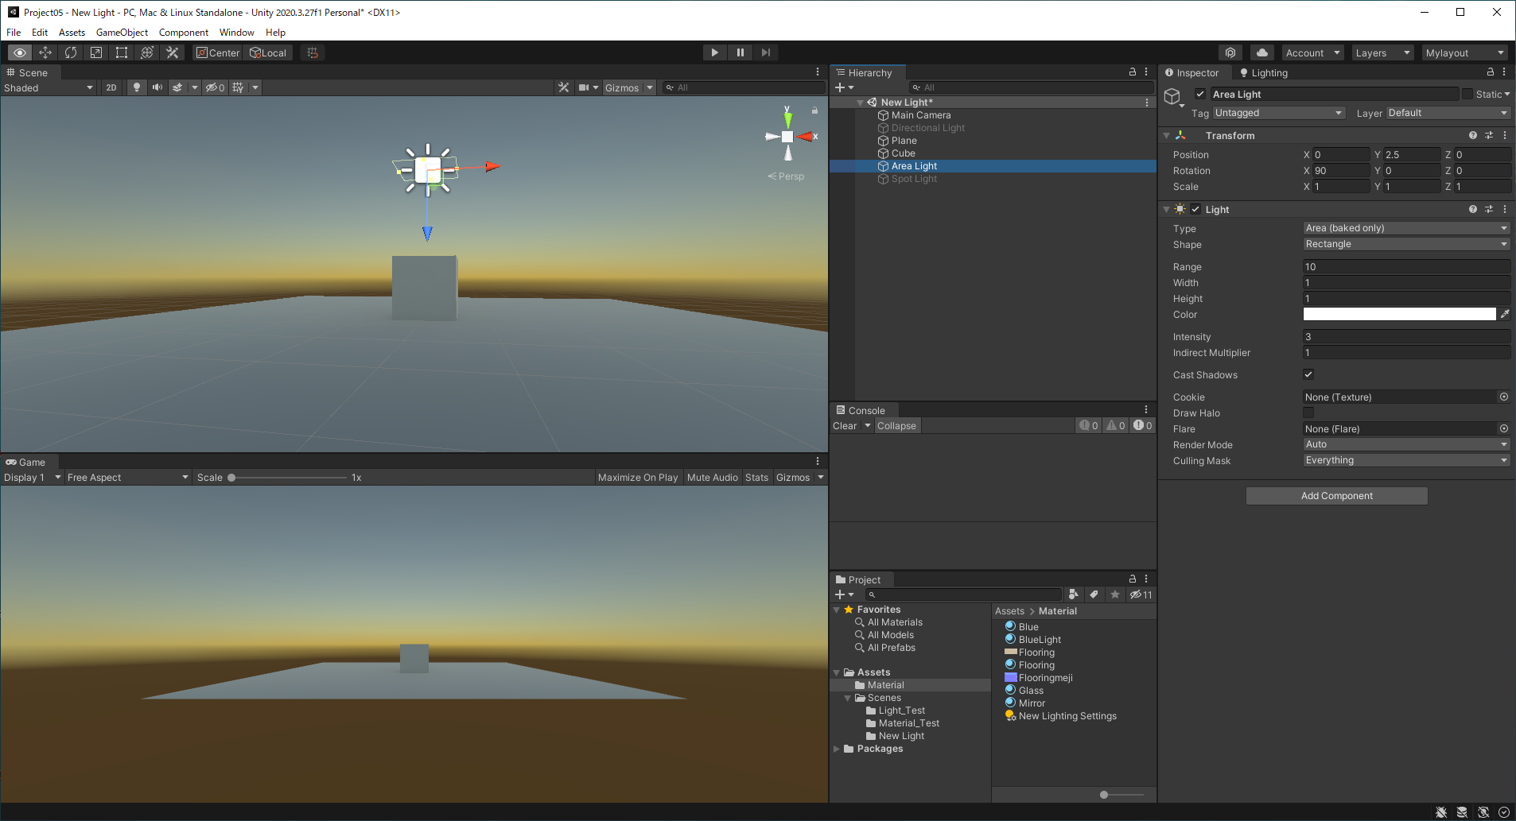
Task: Lock the Inspector panel
Action: coord(1491,72)
